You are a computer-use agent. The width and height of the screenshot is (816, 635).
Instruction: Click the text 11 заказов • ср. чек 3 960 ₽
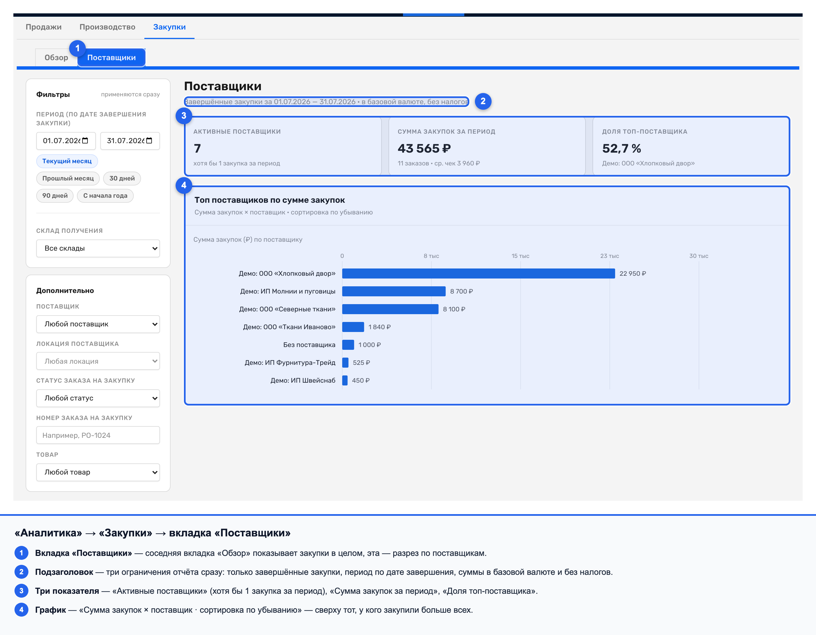point(439,163)
